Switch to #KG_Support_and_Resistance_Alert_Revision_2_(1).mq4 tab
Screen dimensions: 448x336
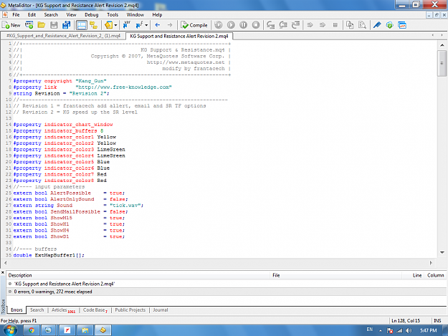click(63, 36)
